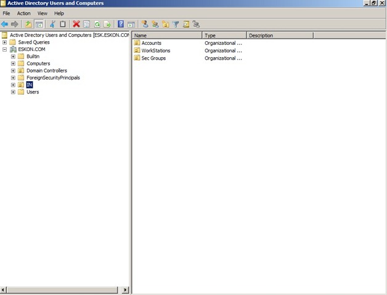Click the red Delete toolbar icon
Screen dimensions: 387x295
(76, 24)
